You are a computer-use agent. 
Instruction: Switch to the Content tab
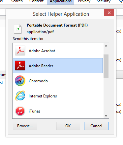click(x=37, y=2)
